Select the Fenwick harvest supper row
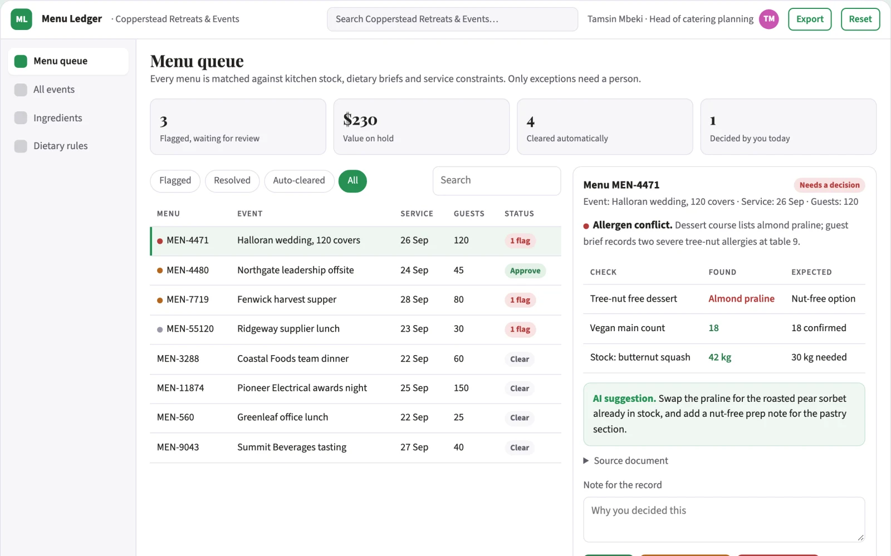This screenshot has width=891, height=556. click(x=355, y=300)
